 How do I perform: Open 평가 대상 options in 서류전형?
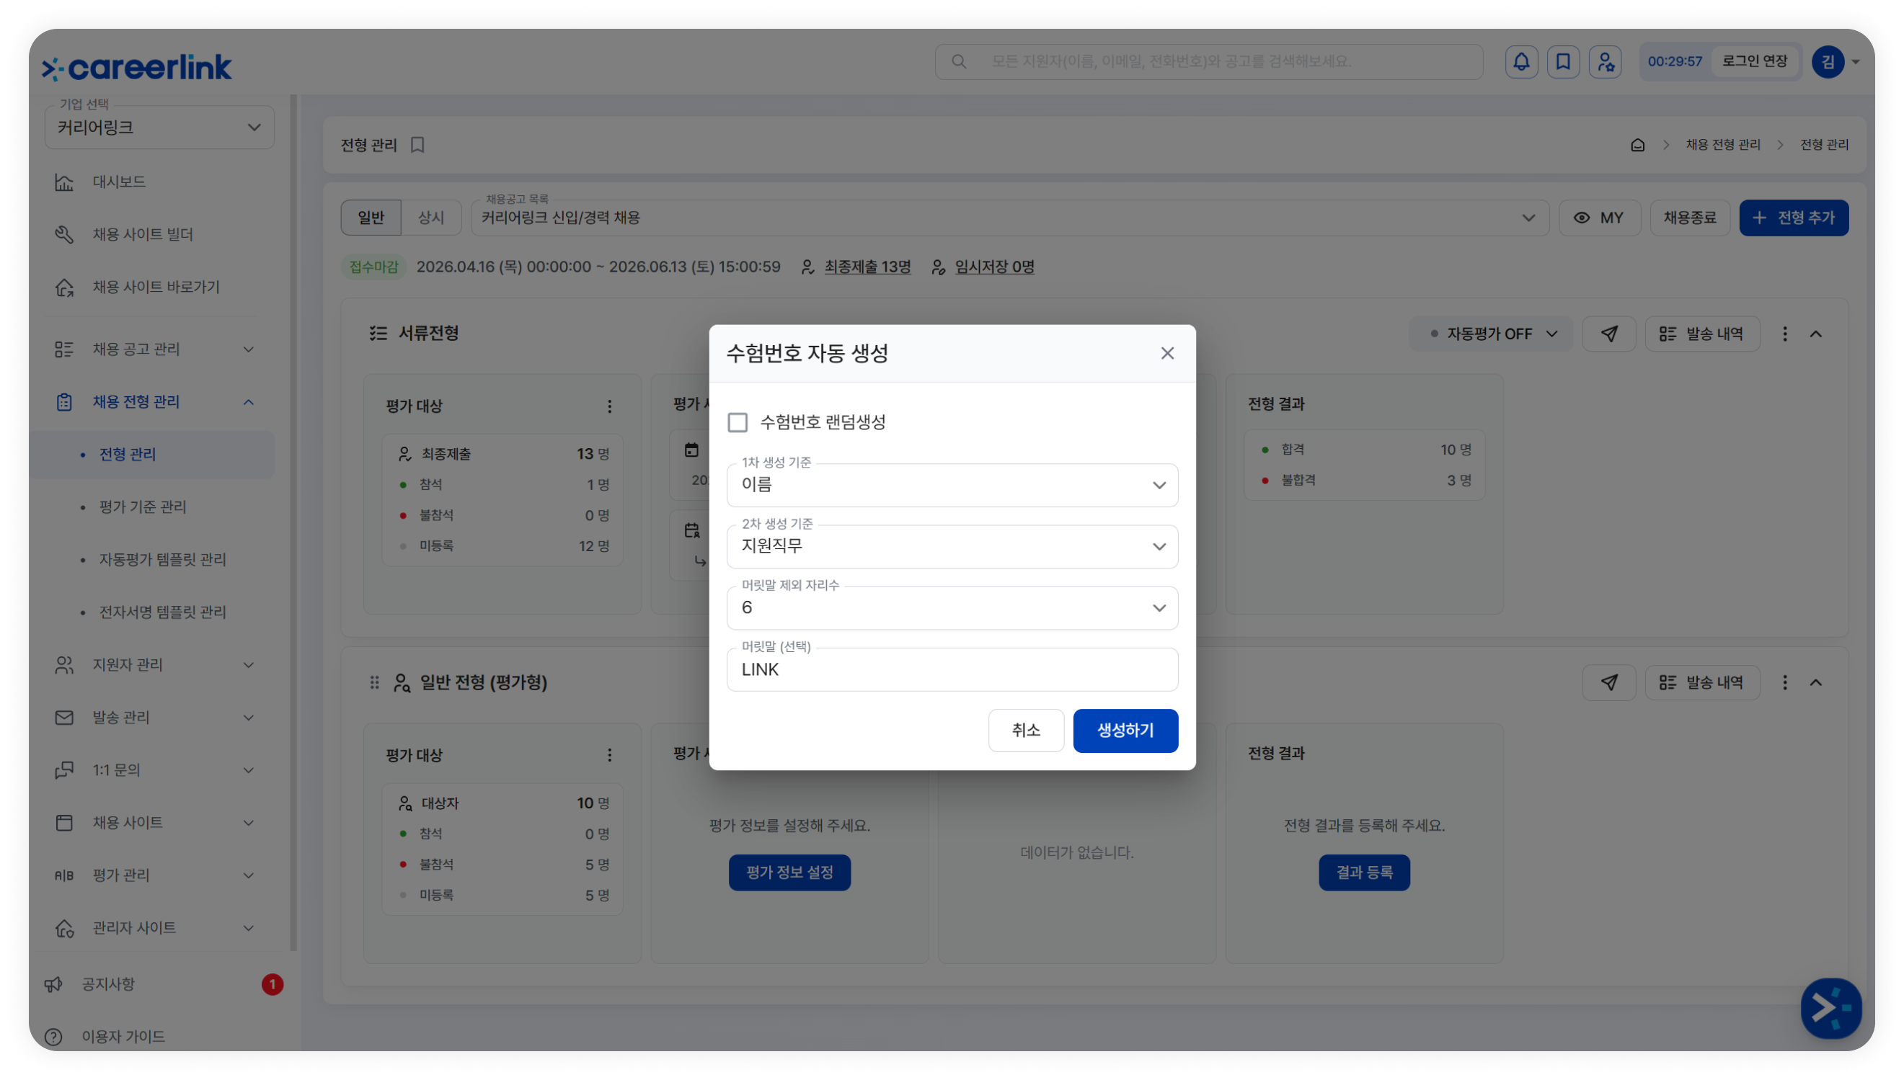609,406
